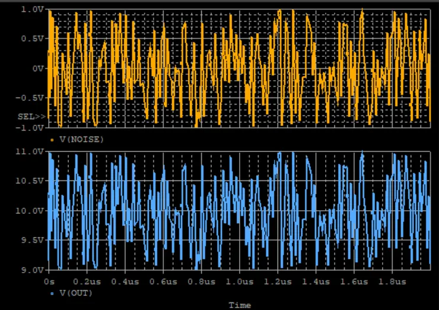The height and width of the screenshot is (310, 439).
Task: Click the V(OUT) trace legend label
Action: coord(76,293)
